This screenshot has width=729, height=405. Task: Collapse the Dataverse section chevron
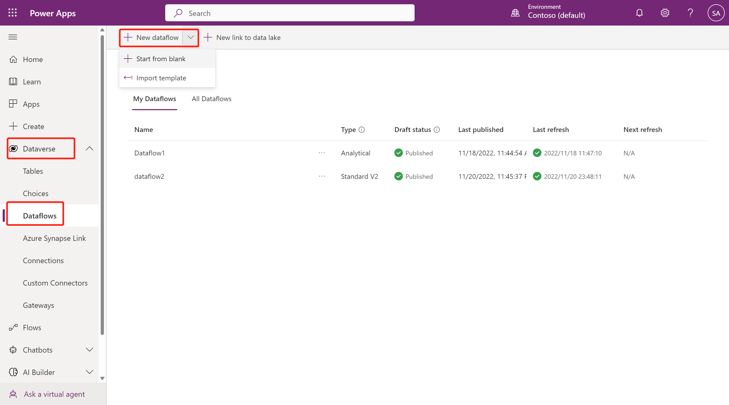90,149
